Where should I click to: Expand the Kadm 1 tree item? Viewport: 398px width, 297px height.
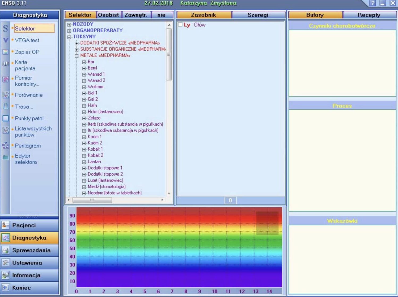84,137
